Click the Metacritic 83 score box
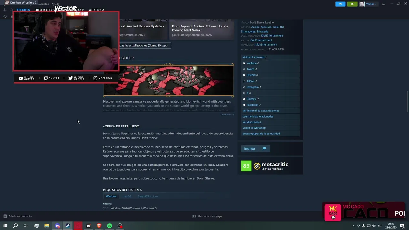 (x=246, y=166)
